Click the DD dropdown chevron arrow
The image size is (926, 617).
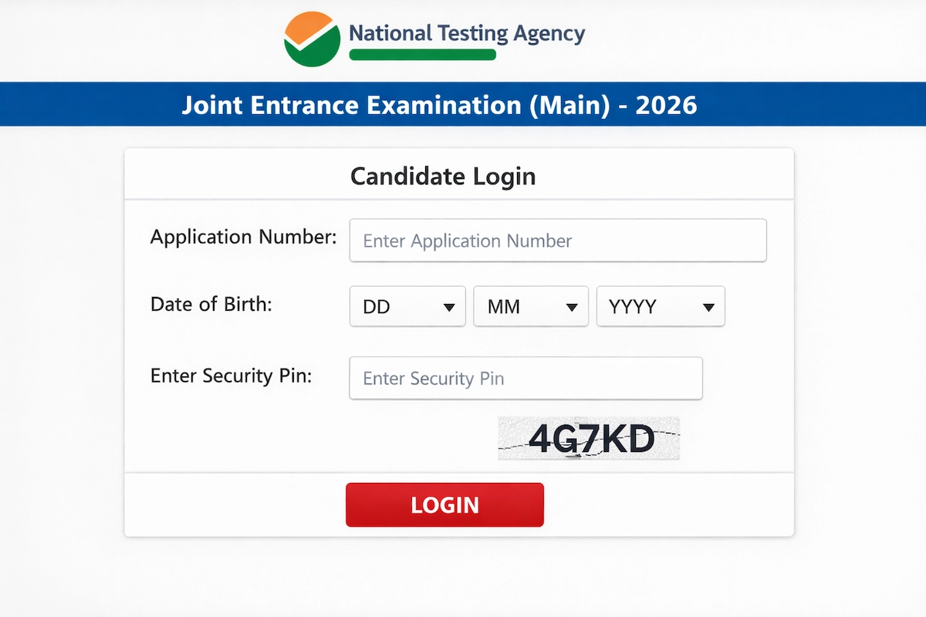(x=450, y=306)
